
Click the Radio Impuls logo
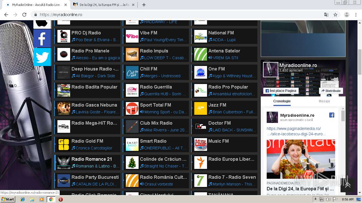click(x=132, y=54)
